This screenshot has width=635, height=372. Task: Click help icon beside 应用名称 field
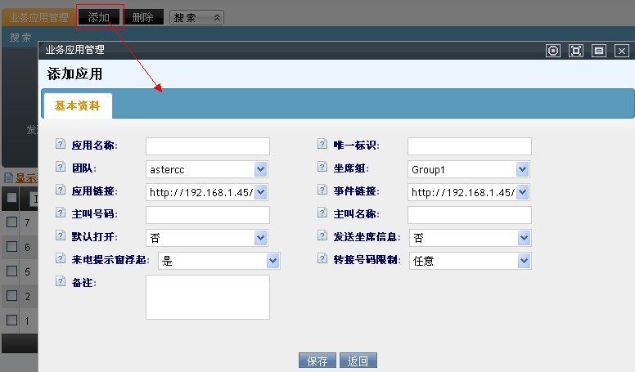point(60,145)
